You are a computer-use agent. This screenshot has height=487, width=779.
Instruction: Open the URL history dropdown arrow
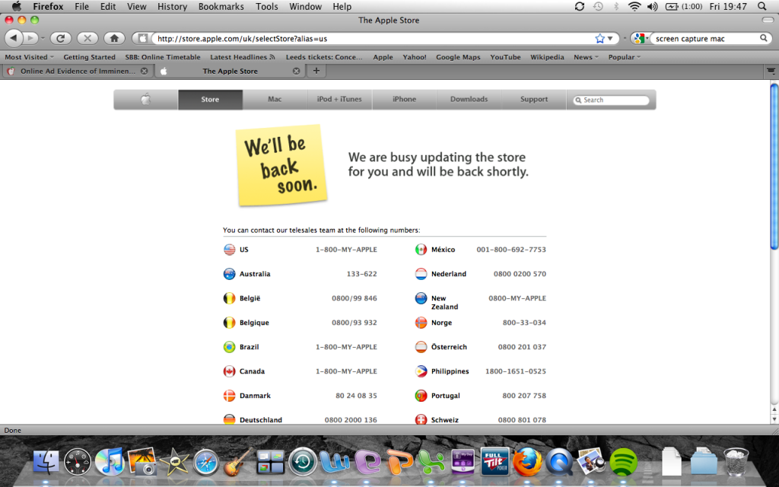(611, 38)
